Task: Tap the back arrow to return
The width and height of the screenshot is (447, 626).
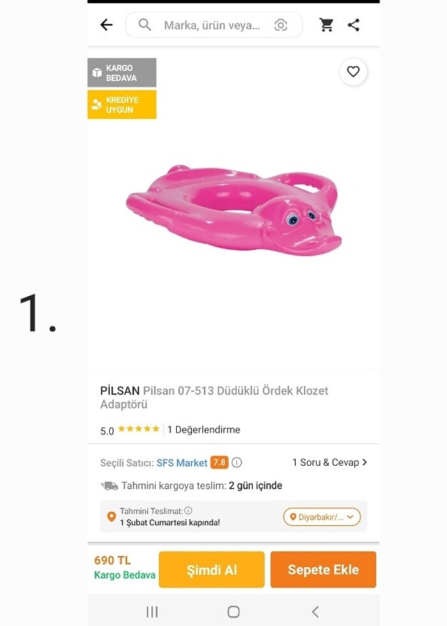Action: click(x=107, y=24)
